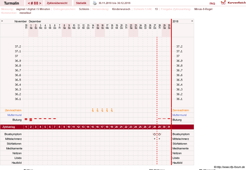
Task: Select cycle day 28 in the Zyklustag bar
Action: pyautogui.click(x=154, y=127)
